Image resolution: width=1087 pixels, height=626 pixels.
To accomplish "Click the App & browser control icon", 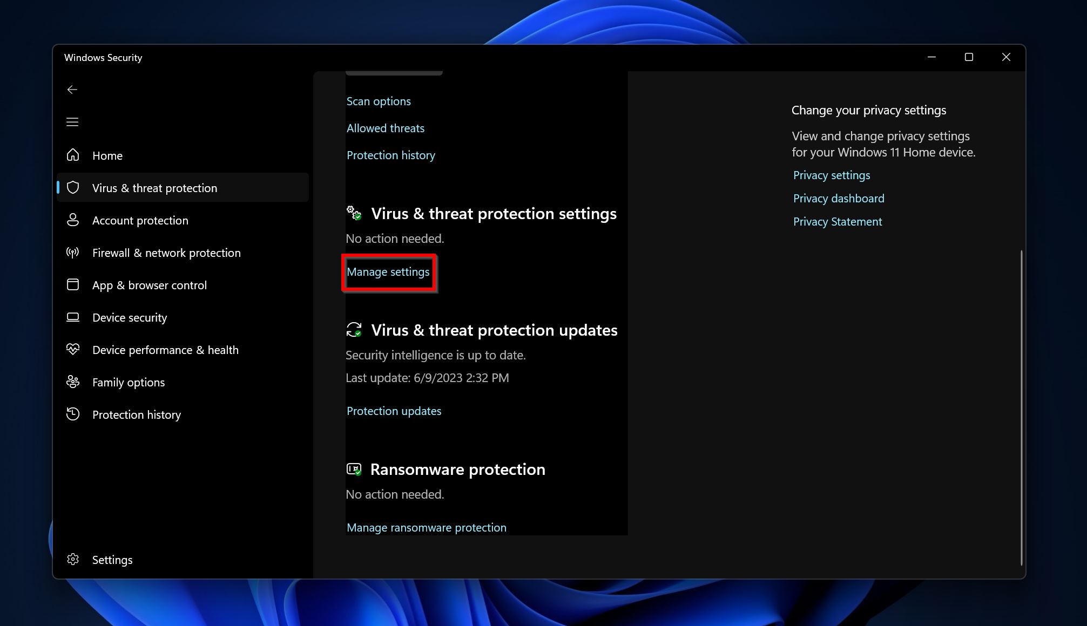I will pos(72,284).
